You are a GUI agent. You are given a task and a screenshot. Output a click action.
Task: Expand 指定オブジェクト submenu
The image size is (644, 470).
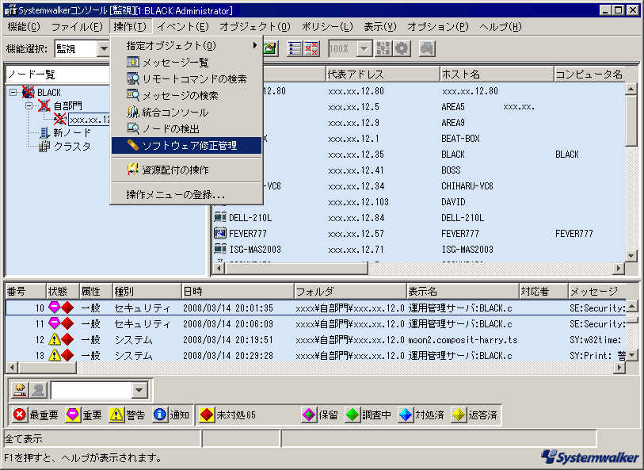coord(186,45)
